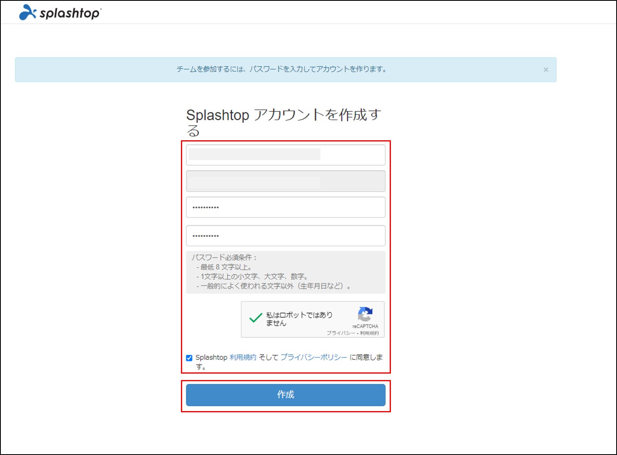617x455 pixels.
Task: Open reCAPTCHA プライバシー link
Action: click(x=341, y=333)
